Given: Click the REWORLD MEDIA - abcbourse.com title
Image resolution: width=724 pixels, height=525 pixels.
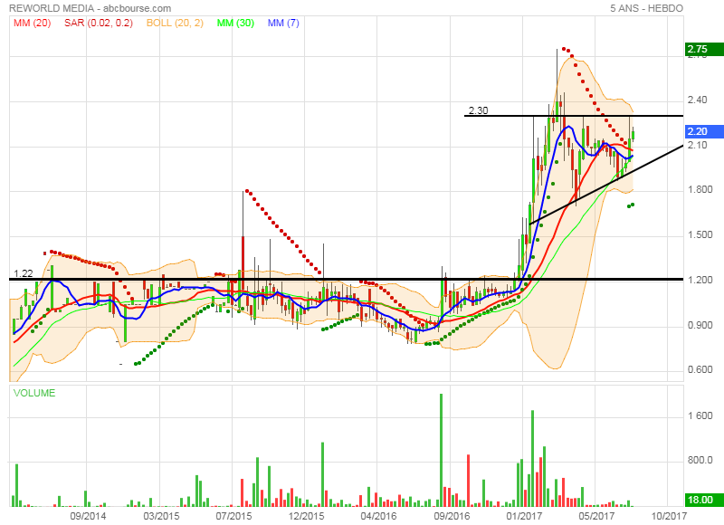Looking at the screenshot, I should [x=90, y=8].
